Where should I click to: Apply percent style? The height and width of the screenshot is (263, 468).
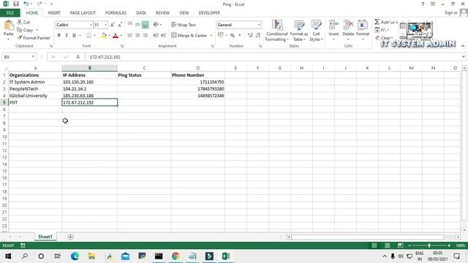pos(233,36)
